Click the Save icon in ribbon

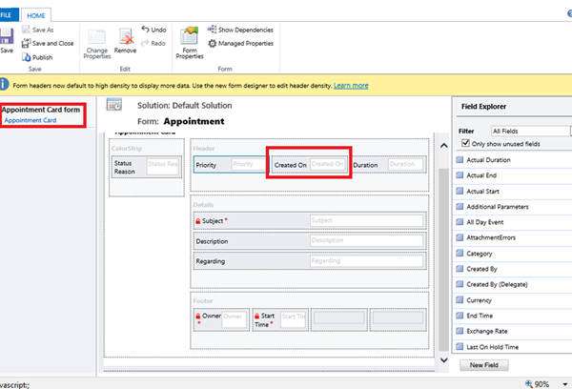(8, 38)
